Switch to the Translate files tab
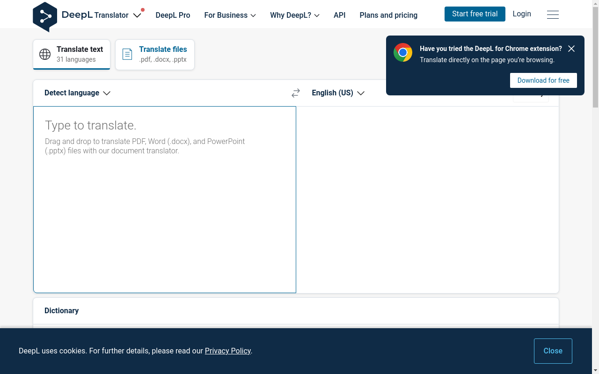The image size is (599, 374). (x=155, y=54)
